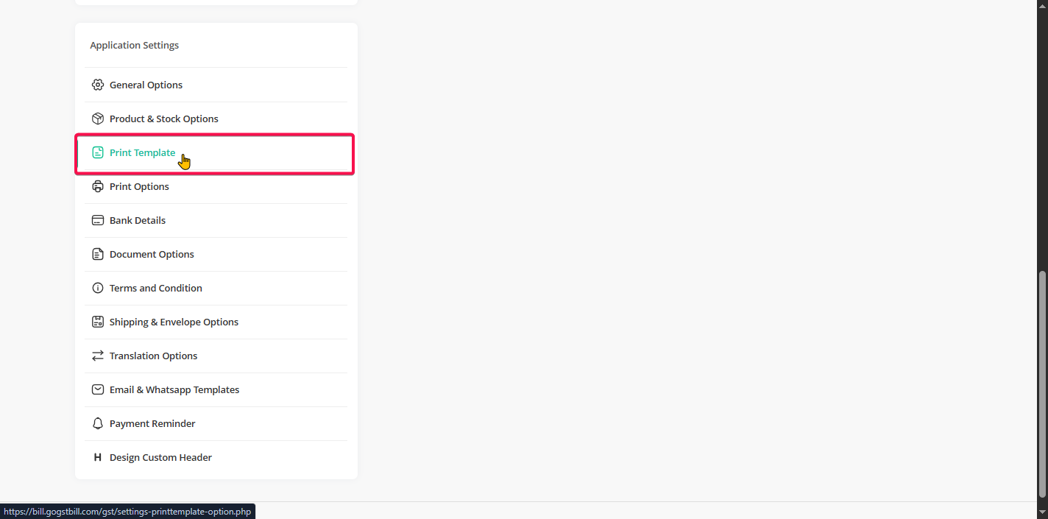Click the Bank Details card icon

97,220
